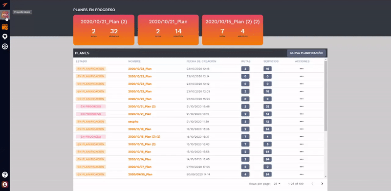Viewport: 391px width, 191px height.
Task: Open 2020/09/30_Plan link
Action: click(140, 174)
